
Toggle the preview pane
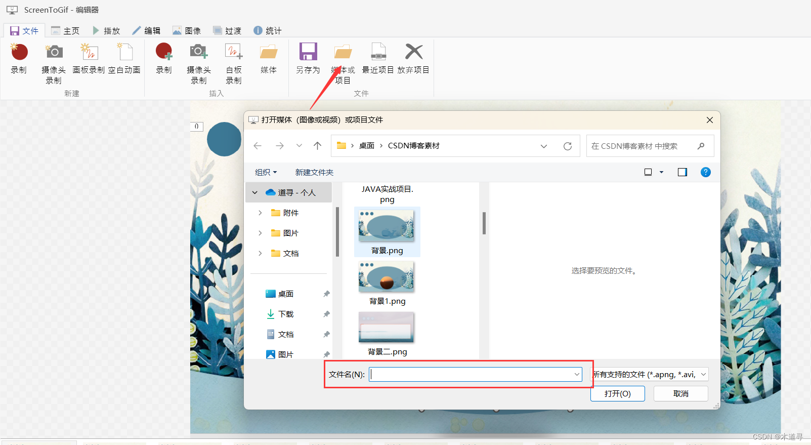682,172
